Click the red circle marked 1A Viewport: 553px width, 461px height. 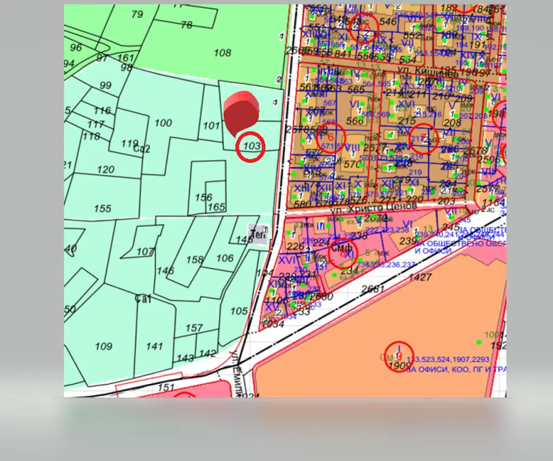(364, 27)
